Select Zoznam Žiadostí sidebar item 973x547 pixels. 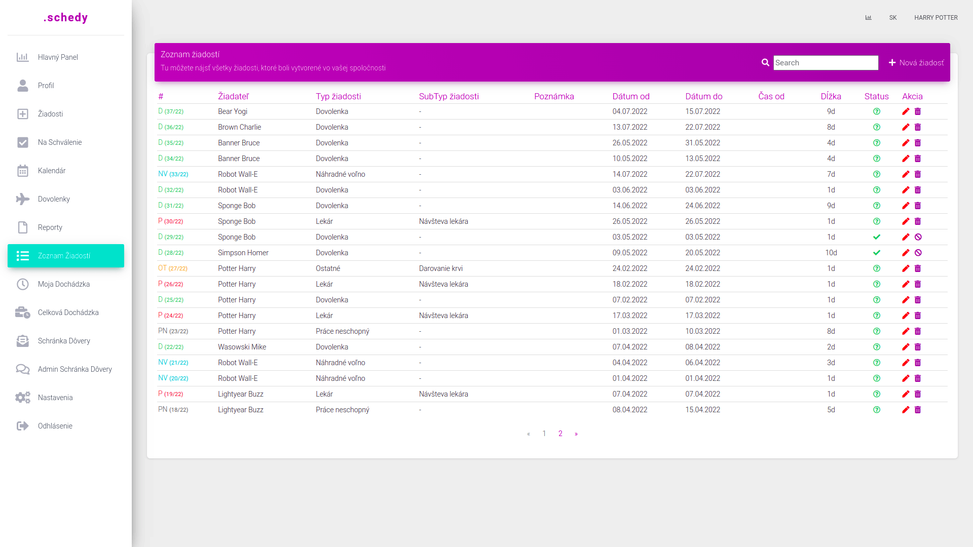click(x=66, y=256)
